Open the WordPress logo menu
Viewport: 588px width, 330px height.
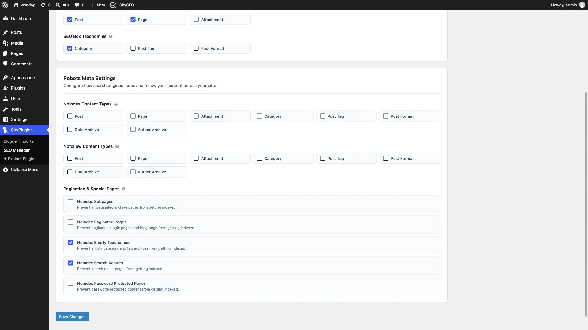[x=5, y=5]
